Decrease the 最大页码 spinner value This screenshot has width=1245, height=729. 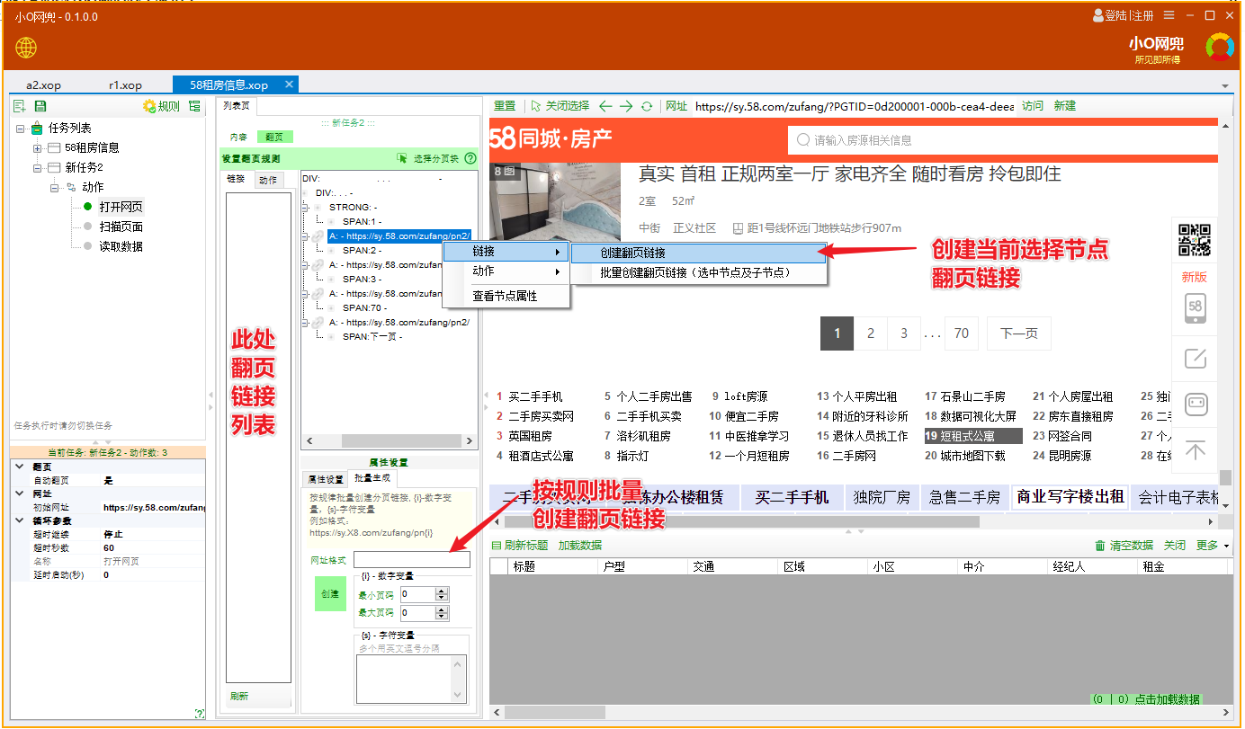click(441, 617)
